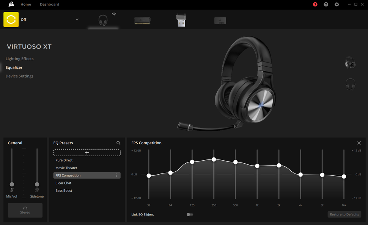
Task: Switch audio mode with the Stereo button
Action: point(25,210)
